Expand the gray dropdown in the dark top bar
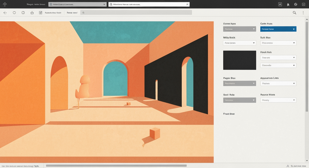The width and height of the screenshot is (309, 168). [x=78, y=4]
